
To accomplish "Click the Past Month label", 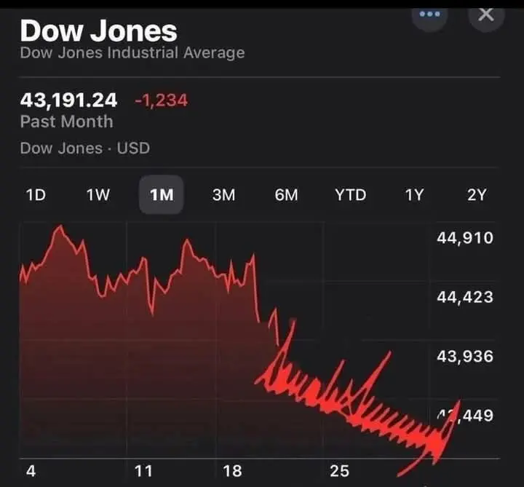I will (x=66, y=122).
